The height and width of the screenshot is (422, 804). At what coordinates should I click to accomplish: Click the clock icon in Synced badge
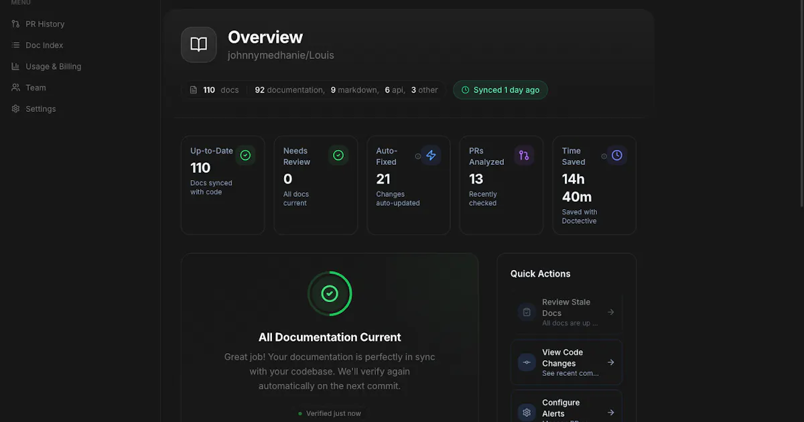466,90
